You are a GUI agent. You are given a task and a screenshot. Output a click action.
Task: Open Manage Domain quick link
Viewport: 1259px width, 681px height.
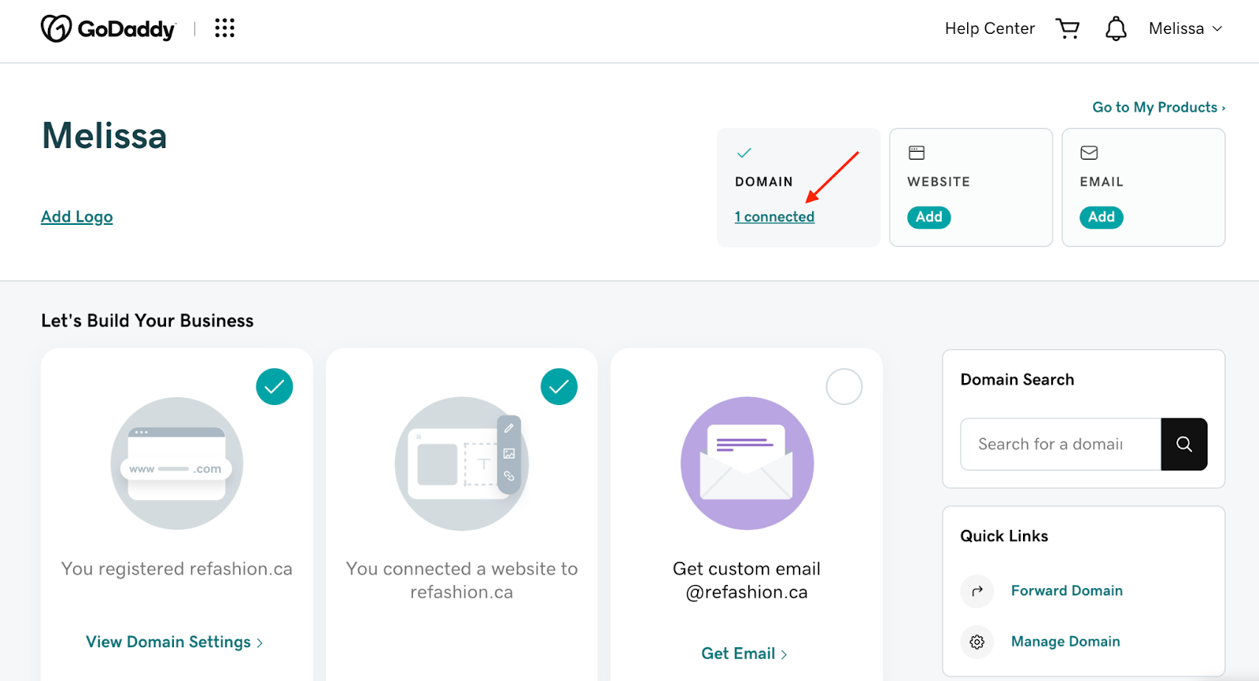point(1065,642)
